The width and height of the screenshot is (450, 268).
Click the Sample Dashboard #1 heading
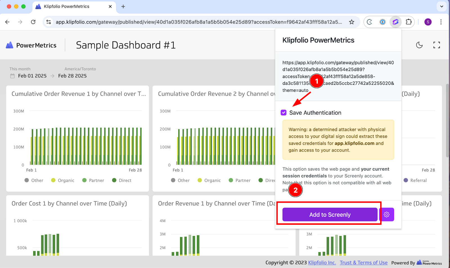[x=126, y=45]
